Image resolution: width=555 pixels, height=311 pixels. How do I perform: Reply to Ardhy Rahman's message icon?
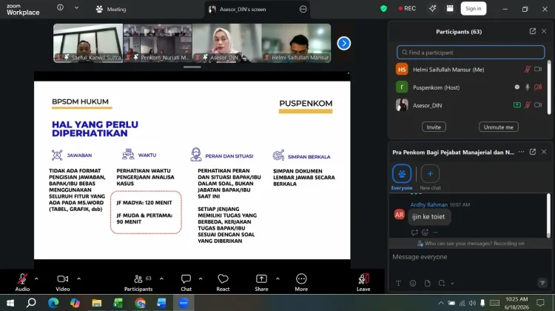tap(414, 233)
